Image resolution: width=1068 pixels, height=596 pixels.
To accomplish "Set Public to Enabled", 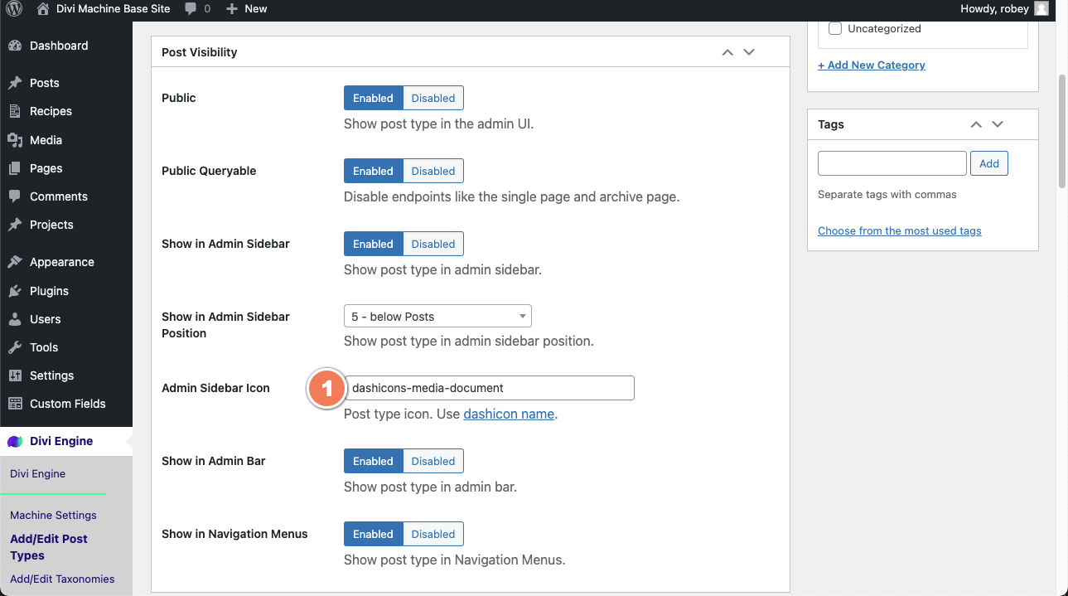I will click(374, 98).
